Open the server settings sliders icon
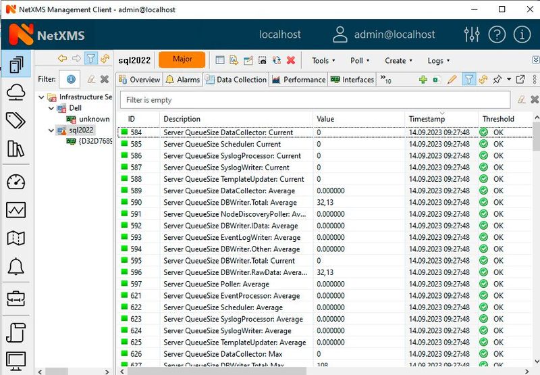This screenshot has width=540, height=375. tap(471, 34)
